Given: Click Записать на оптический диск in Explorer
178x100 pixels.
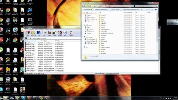Looking at the screenshot, I should 131,10.
